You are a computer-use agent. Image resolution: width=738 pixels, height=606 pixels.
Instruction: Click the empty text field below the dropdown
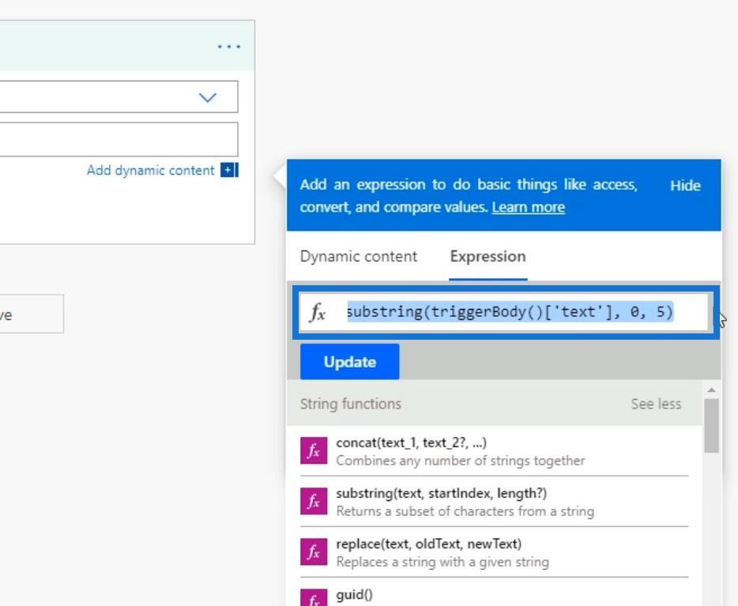pyautogui.click(x=119, y=139)
